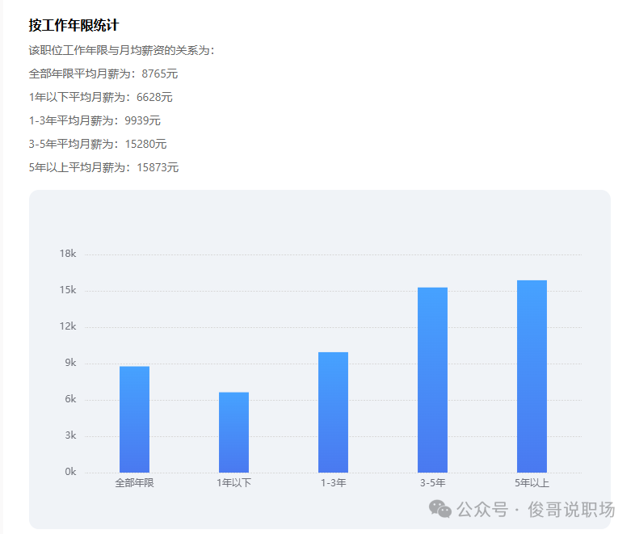The width and height of the screenshot is (635, 534).
Task: Click the 9k y-axis label
Action: [70, 363]
